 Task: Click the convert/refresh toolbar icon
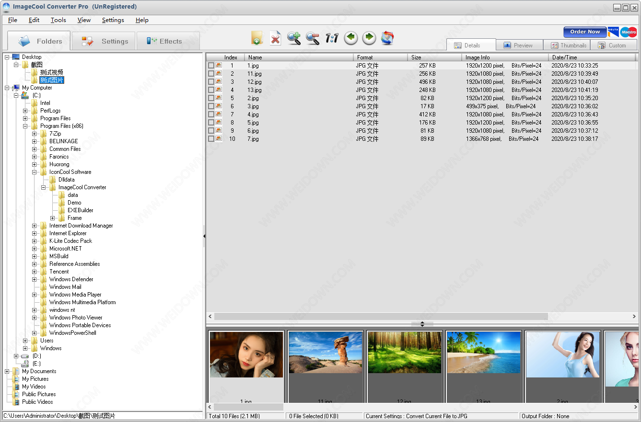387,38
